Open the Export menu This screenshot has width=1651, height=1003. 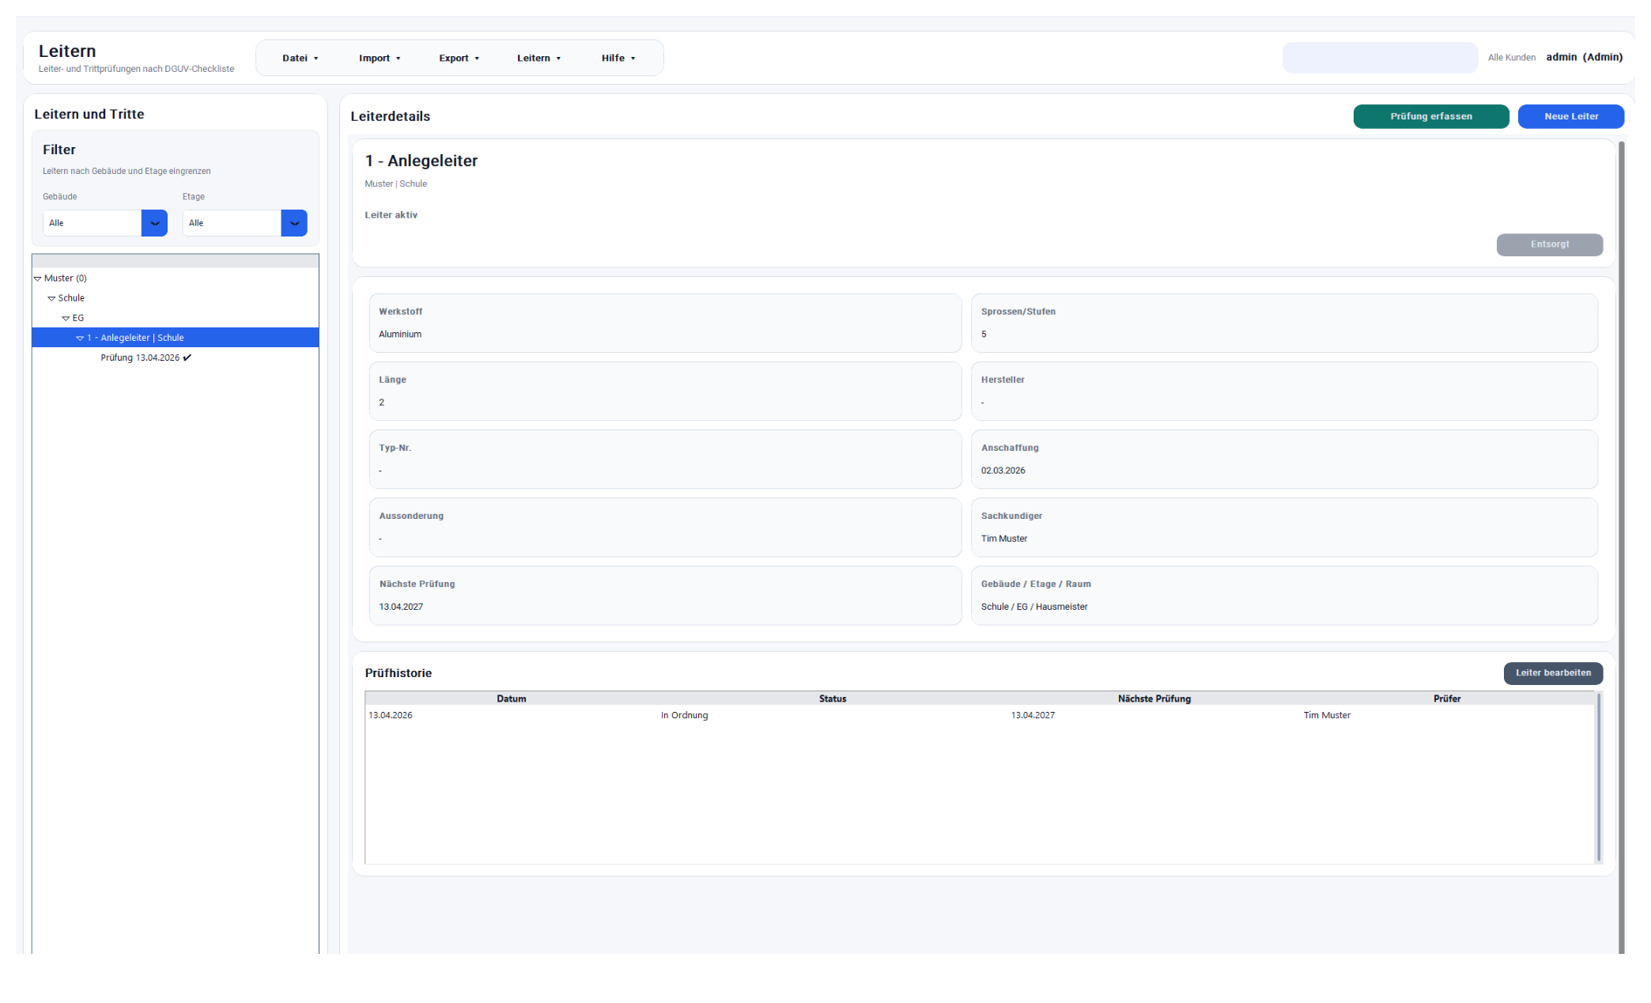[459, 58]
